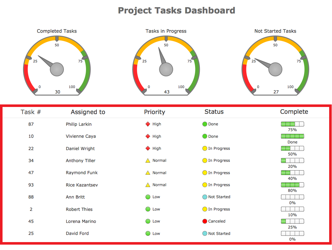Click the 80% progress bar for Rice Kazantsev
332x250 pixels.
[292, 185]
